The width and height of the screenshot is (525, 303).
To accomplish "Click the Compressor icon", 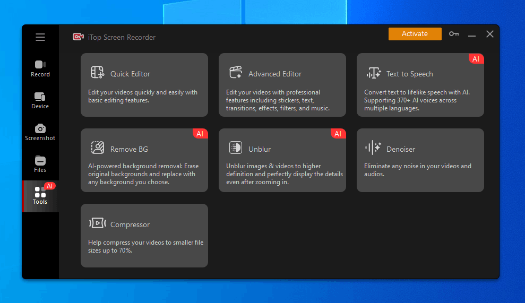I will (98, 223).
